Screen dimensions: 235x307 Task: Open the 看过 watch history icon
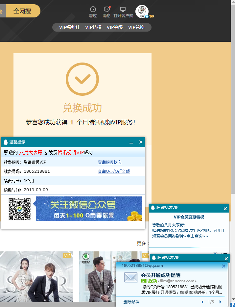point(93,10)
